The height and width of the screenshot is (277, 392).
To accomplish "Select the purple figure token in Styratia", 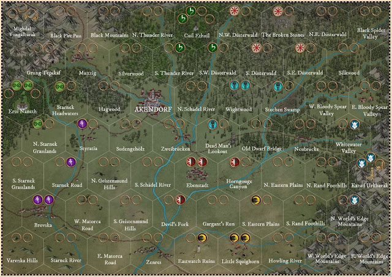I will tap(82, 124).
